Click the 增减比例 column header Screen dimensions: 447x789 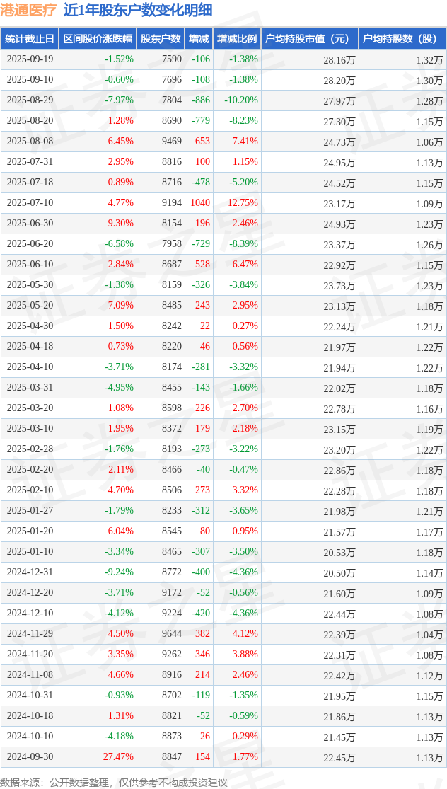(237, 39)
